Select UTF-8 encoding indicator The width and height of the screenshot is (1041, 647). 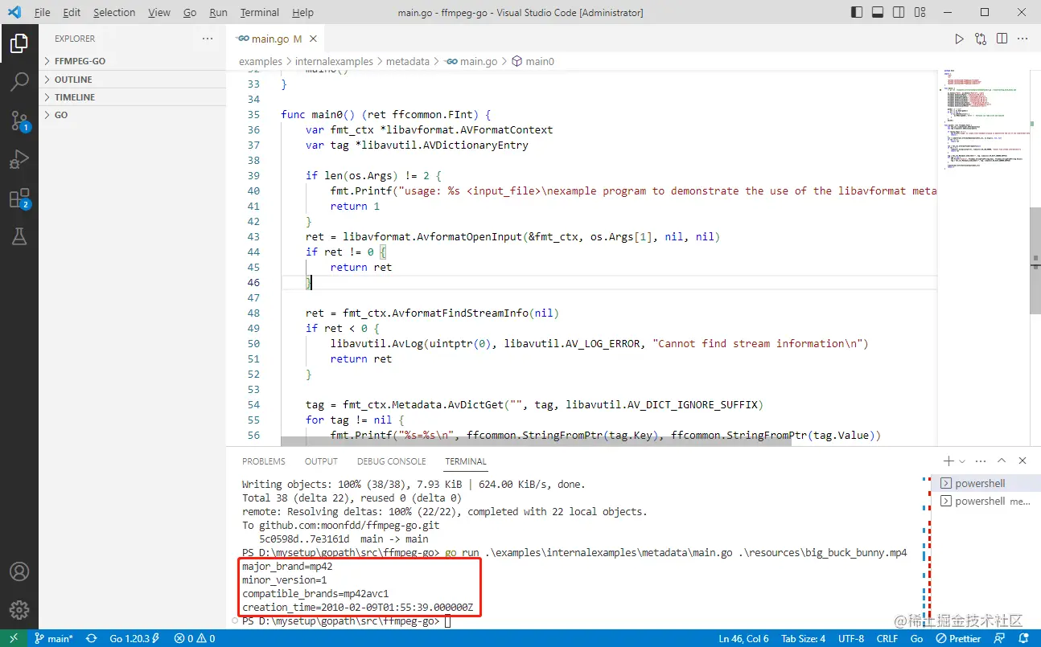point(850,638)
